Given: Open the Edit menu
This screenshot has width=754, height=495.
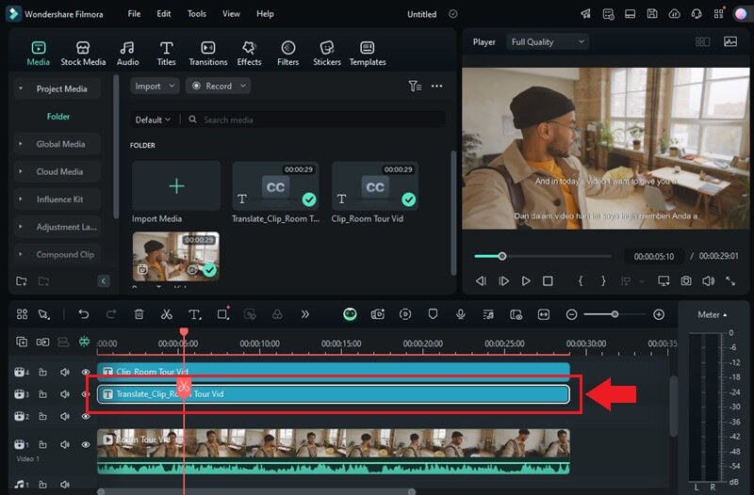Looking at the screenshot, I should point(163,14).
